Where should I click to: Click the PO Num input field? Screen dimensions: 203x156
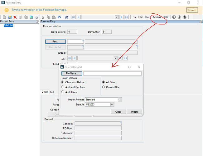[x=98, y=128]
